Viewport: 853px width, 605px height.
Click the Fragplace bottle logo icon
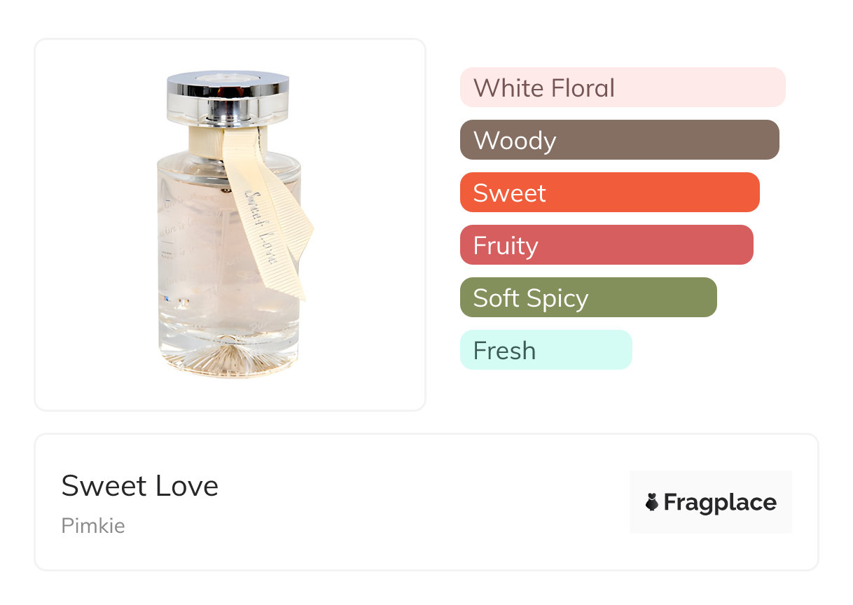(652, 502)
